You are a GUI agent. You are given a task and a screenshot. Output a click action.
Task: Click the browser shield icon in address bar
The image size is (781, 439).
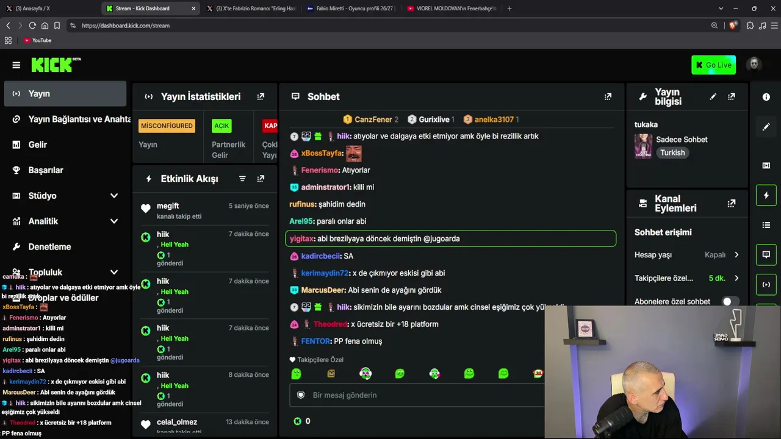click(732, 26)
